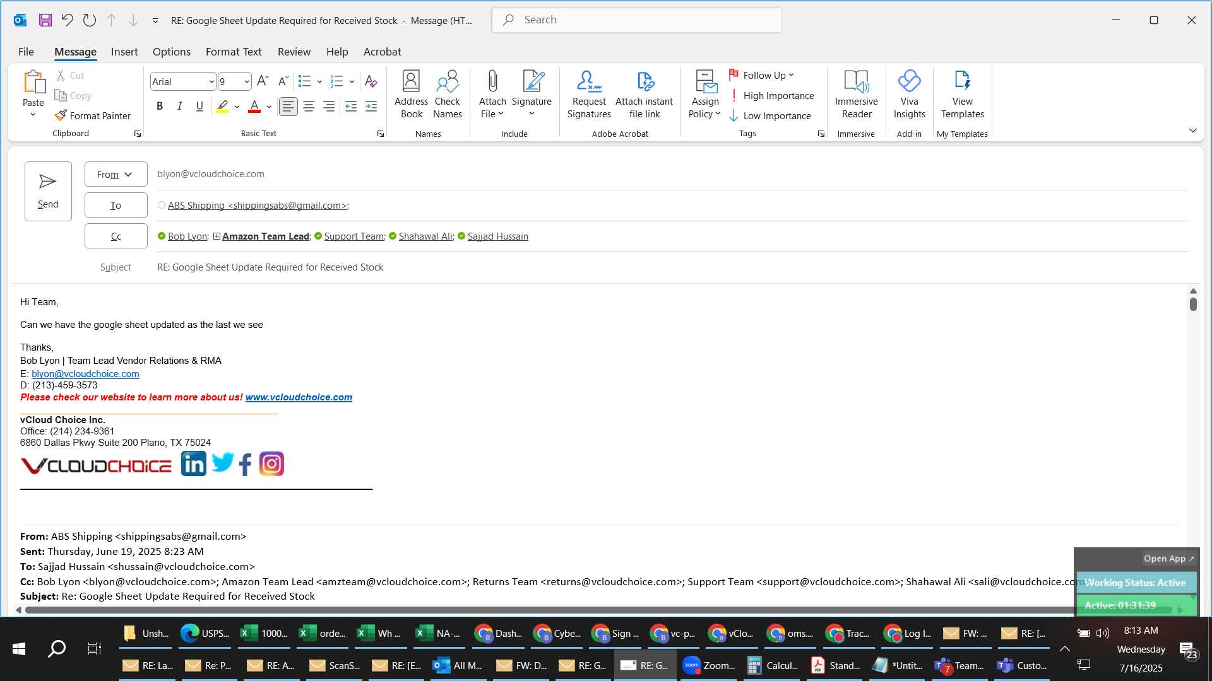Click Format Painter
The width and height of the screenshot is (1212, 681).
93,115
